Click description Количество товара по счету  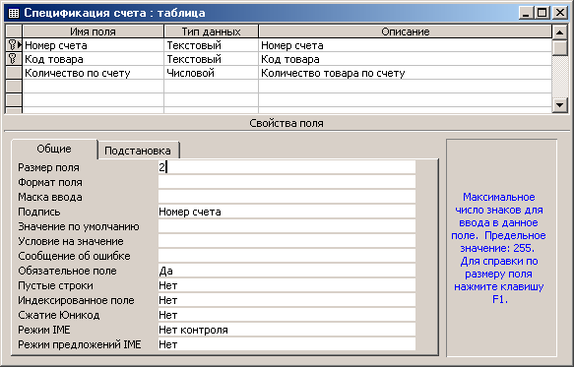coord(406,73)
